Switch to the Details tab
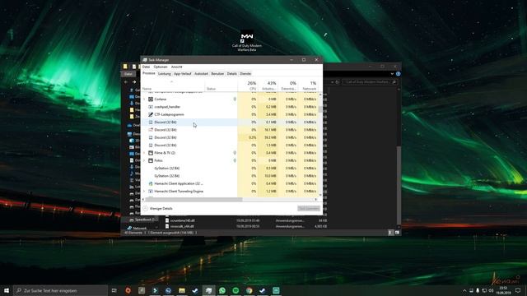This screenshot has height=296, width=527. coord(231,73)
